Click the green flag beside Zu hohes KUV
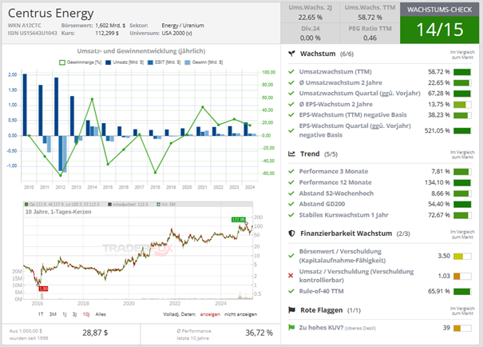 (x=291, y=328)
